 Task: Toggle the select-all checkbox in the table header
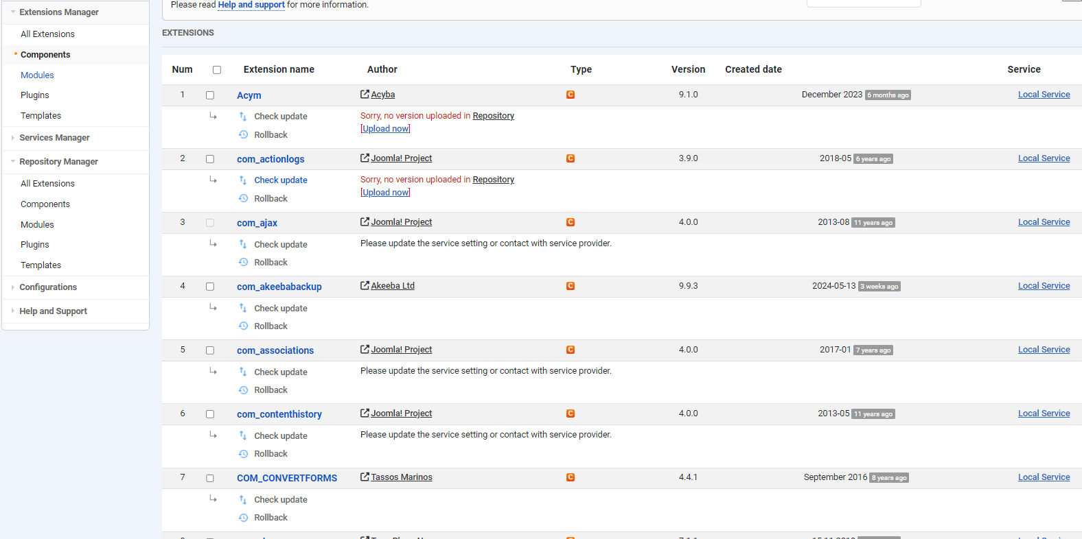pyautogui.click(x=217, y=70)
